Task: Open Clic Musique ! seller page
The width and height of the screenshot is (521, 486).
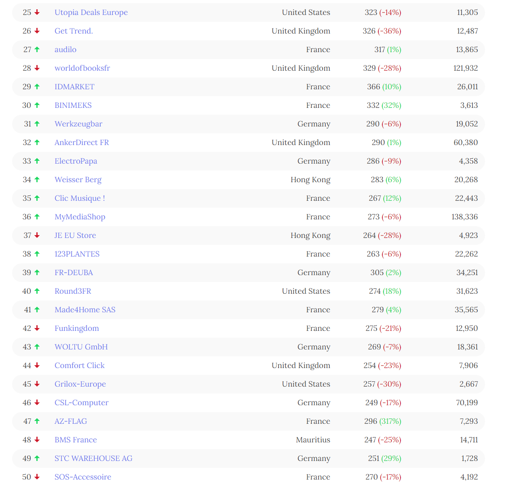Action: coord(80,198)
